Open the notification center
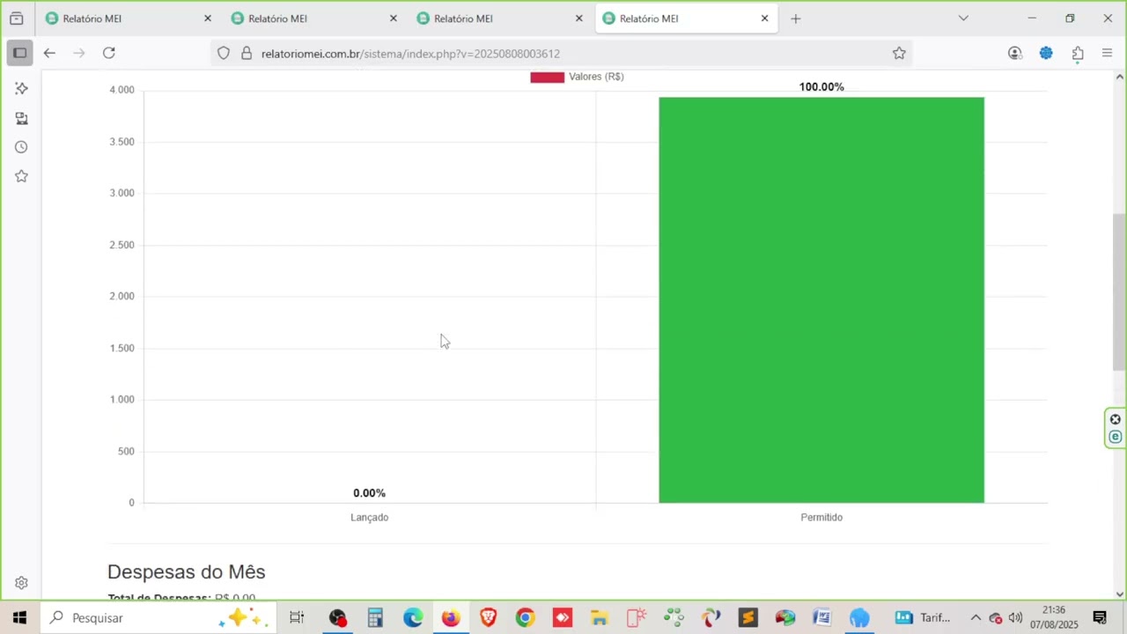 [x=1100, y=618]
